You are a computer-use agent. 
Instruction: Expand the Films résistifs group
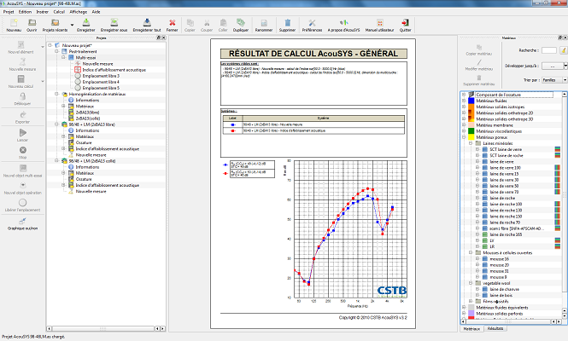click(471, 301)
